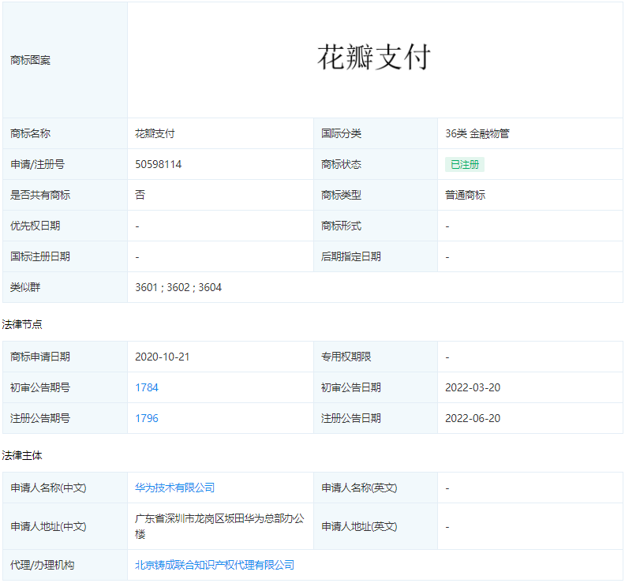Click the 否 shared trademark value
The height and width of the screenshot is (583, 625).
[x=140, y=195]
